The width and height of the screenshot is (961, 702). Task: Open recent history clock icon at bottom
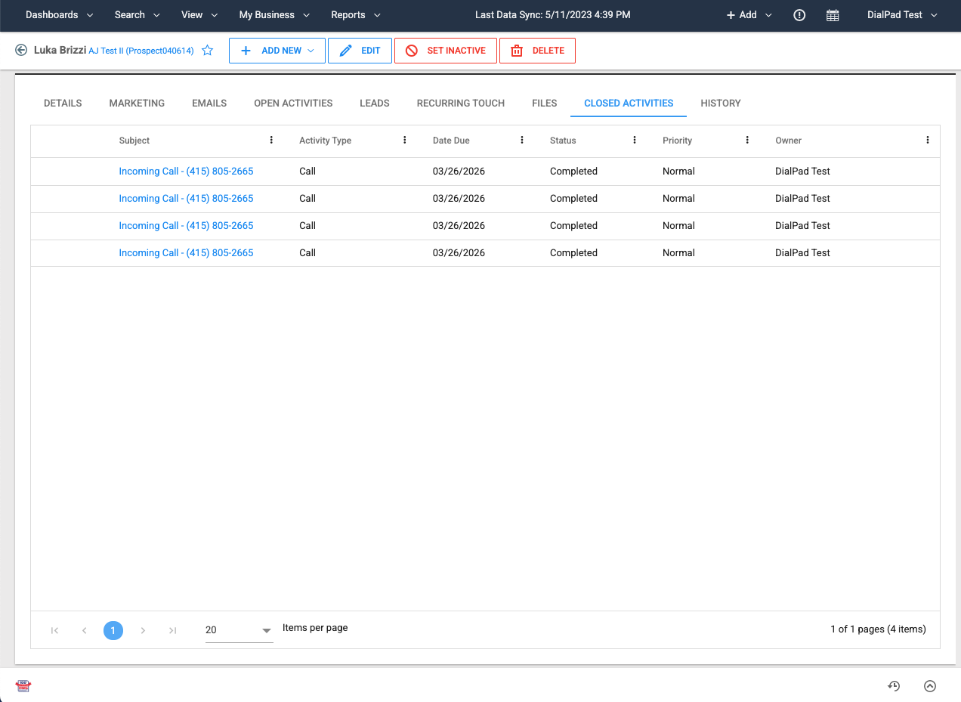click(x=894, y=686)
